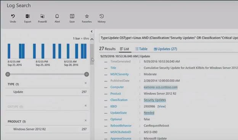Open ellipsis menu beside Classification

coord(106,100)
